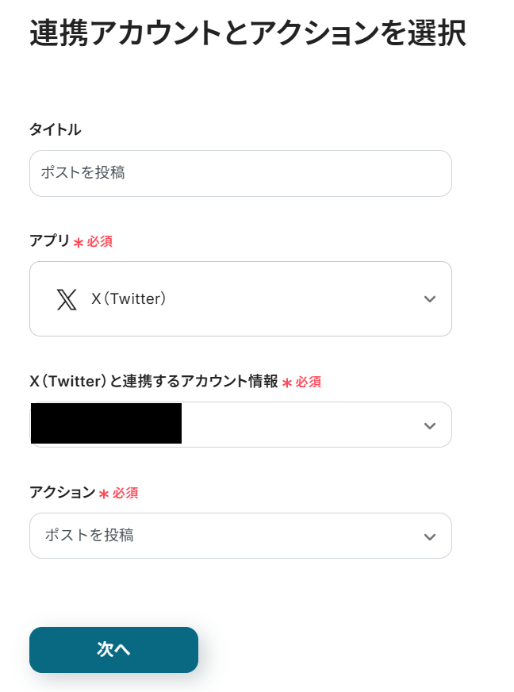
Task: Click the asterisk beside the account info label
Action: [287, 383]
